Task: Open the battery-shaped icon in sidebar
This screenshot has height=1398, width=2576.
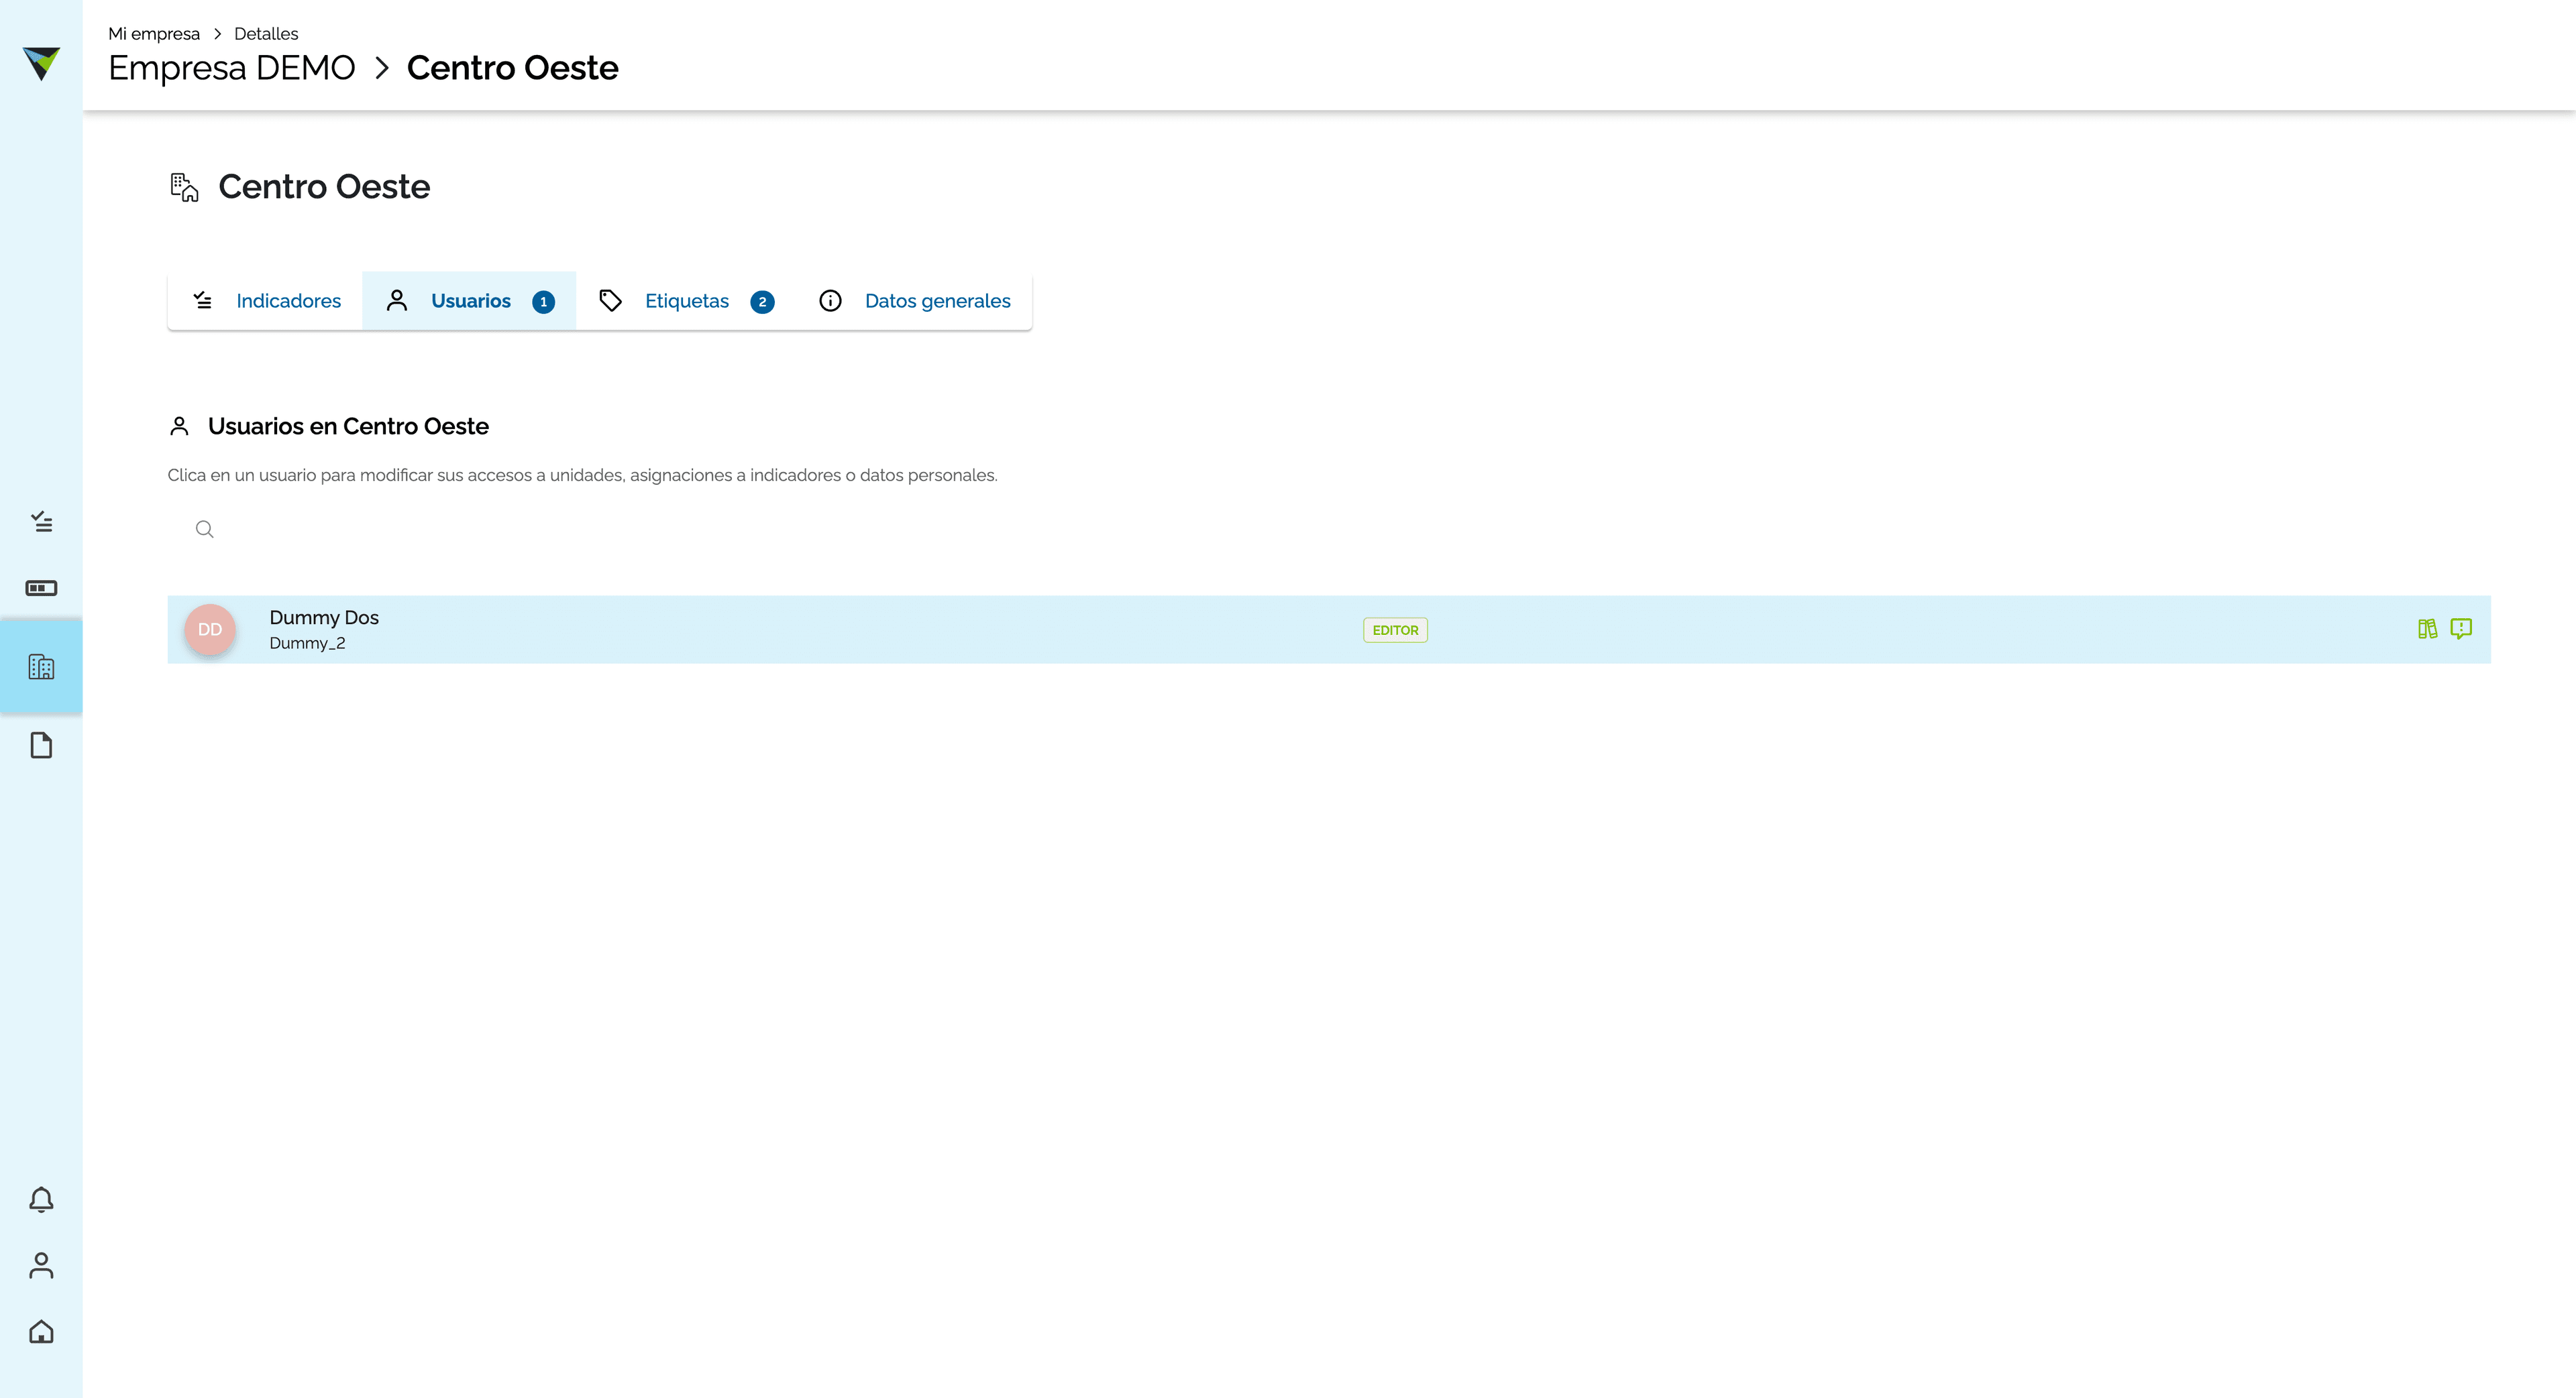Action: tap(41, 587)
